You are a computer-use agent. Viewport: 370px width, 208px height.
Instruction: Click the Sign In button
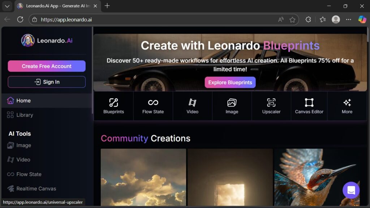click(x=46, y=82)
